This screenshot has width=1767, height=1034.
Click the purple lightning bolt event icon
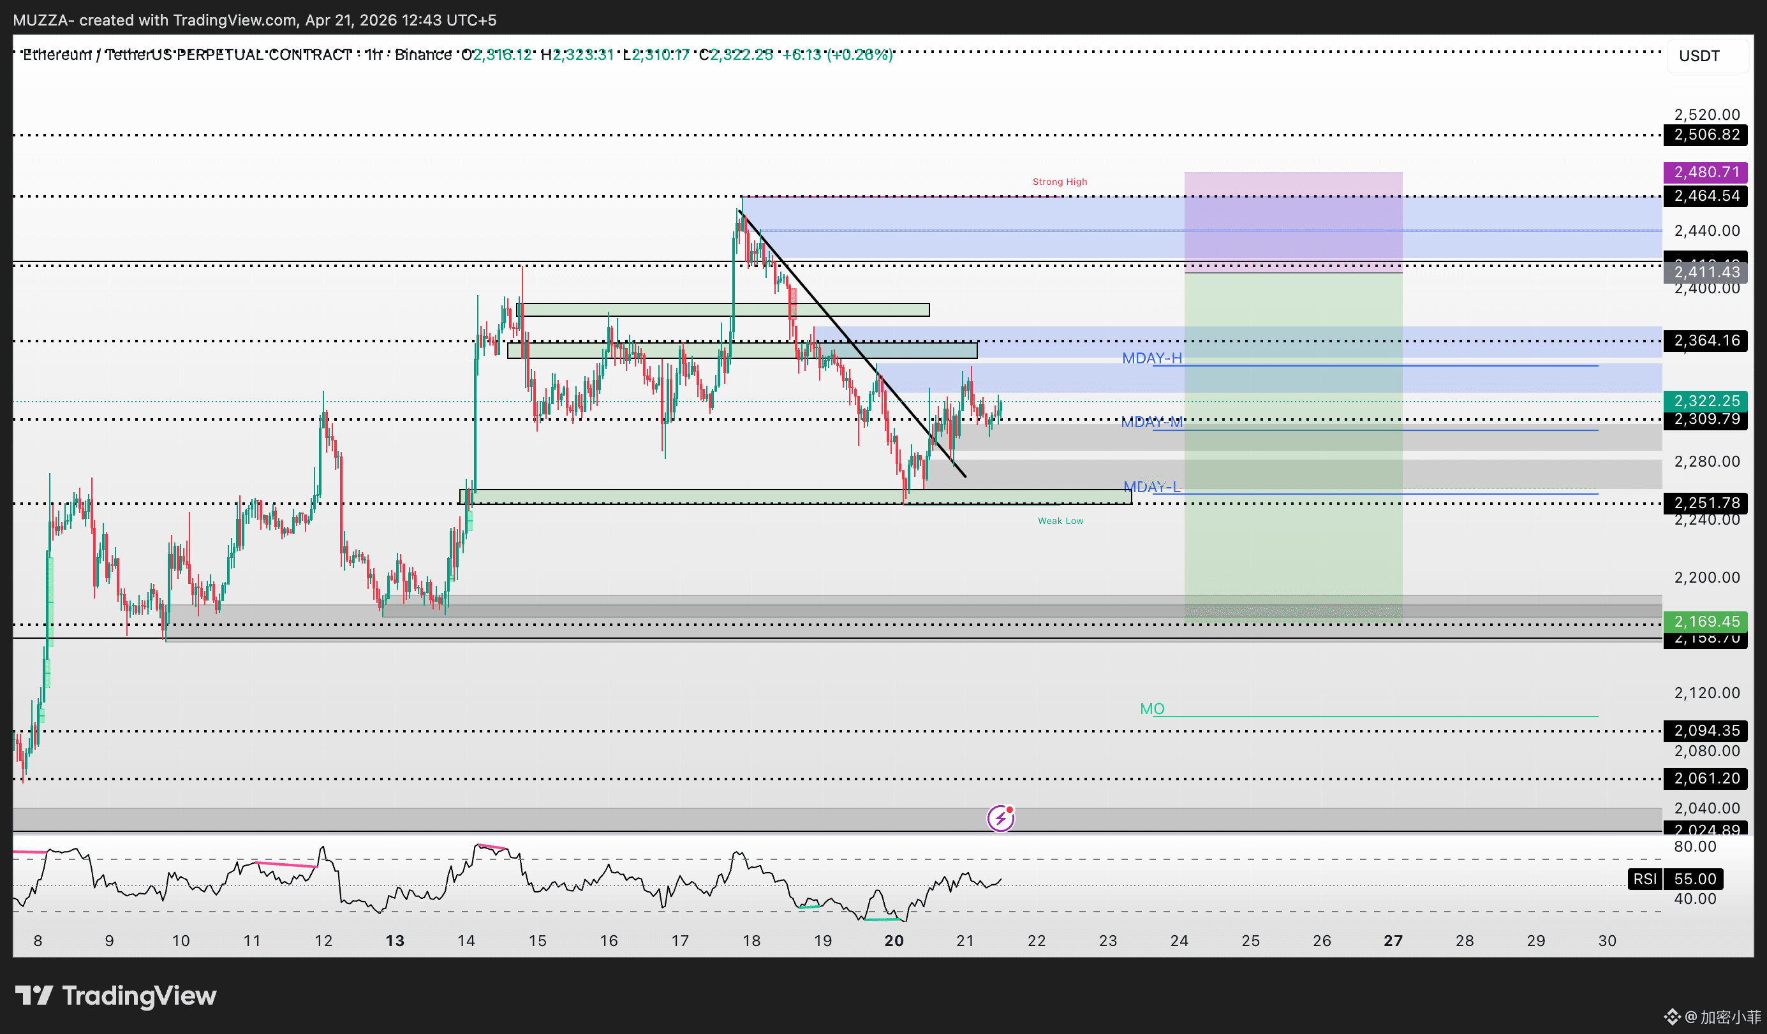click(x=1001, y=817)
